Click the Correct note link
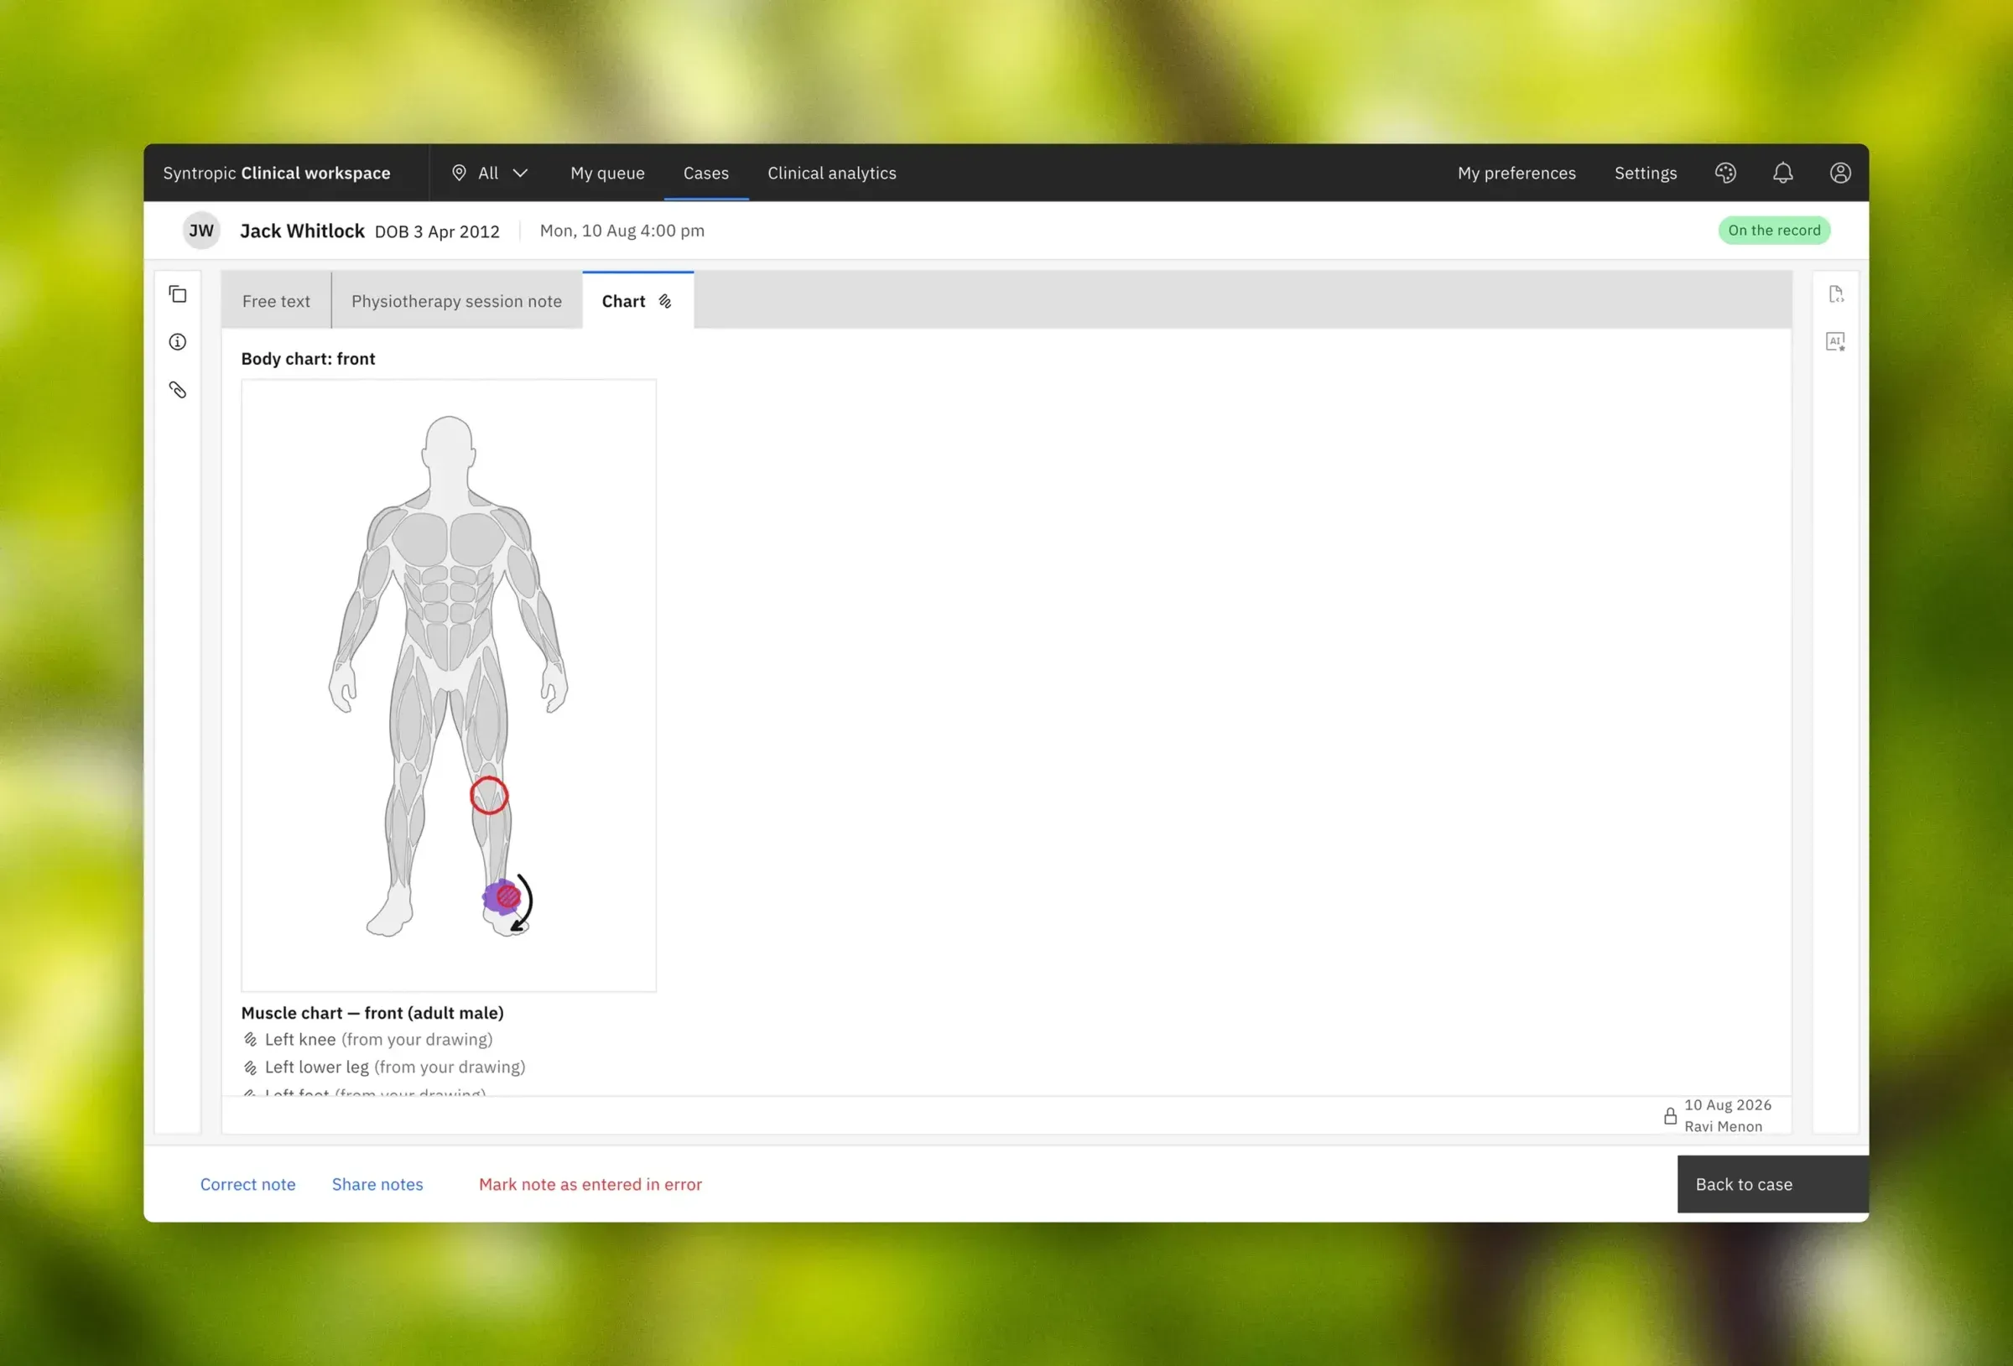Screen dimensions: 2013x1366 click(247, 1184)
